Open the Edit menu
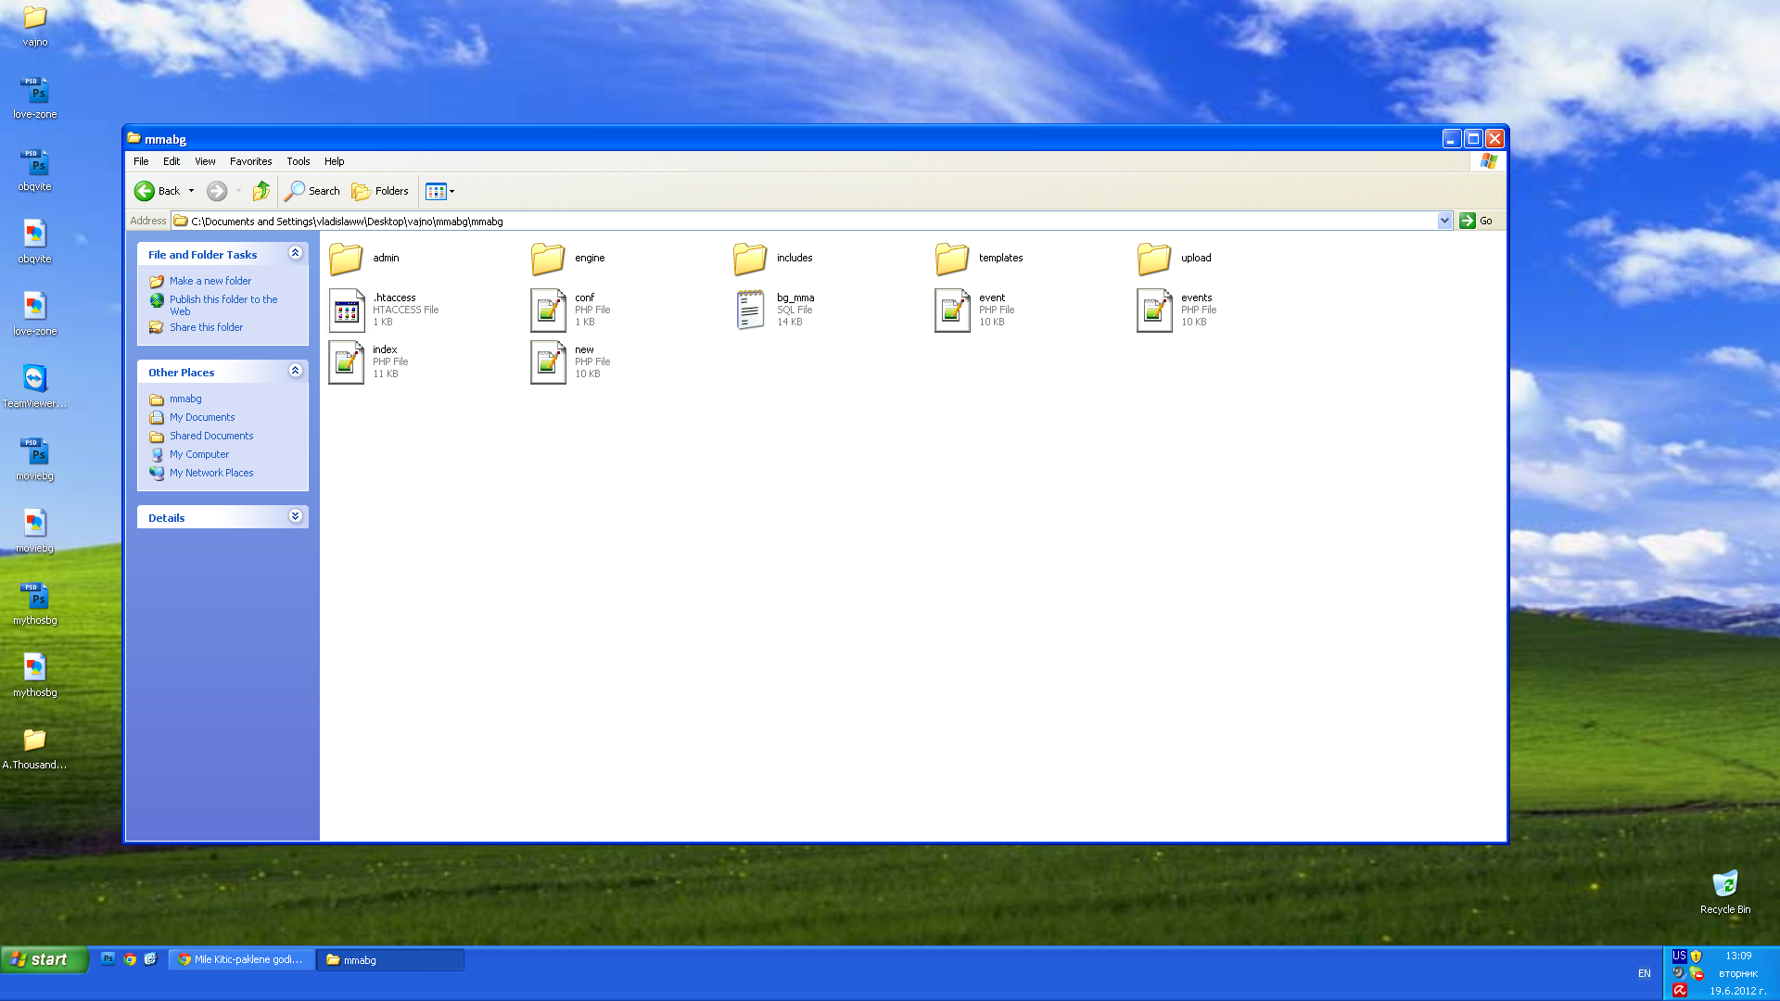This screenshot has height=1001, width=1780. click(172, 161)
